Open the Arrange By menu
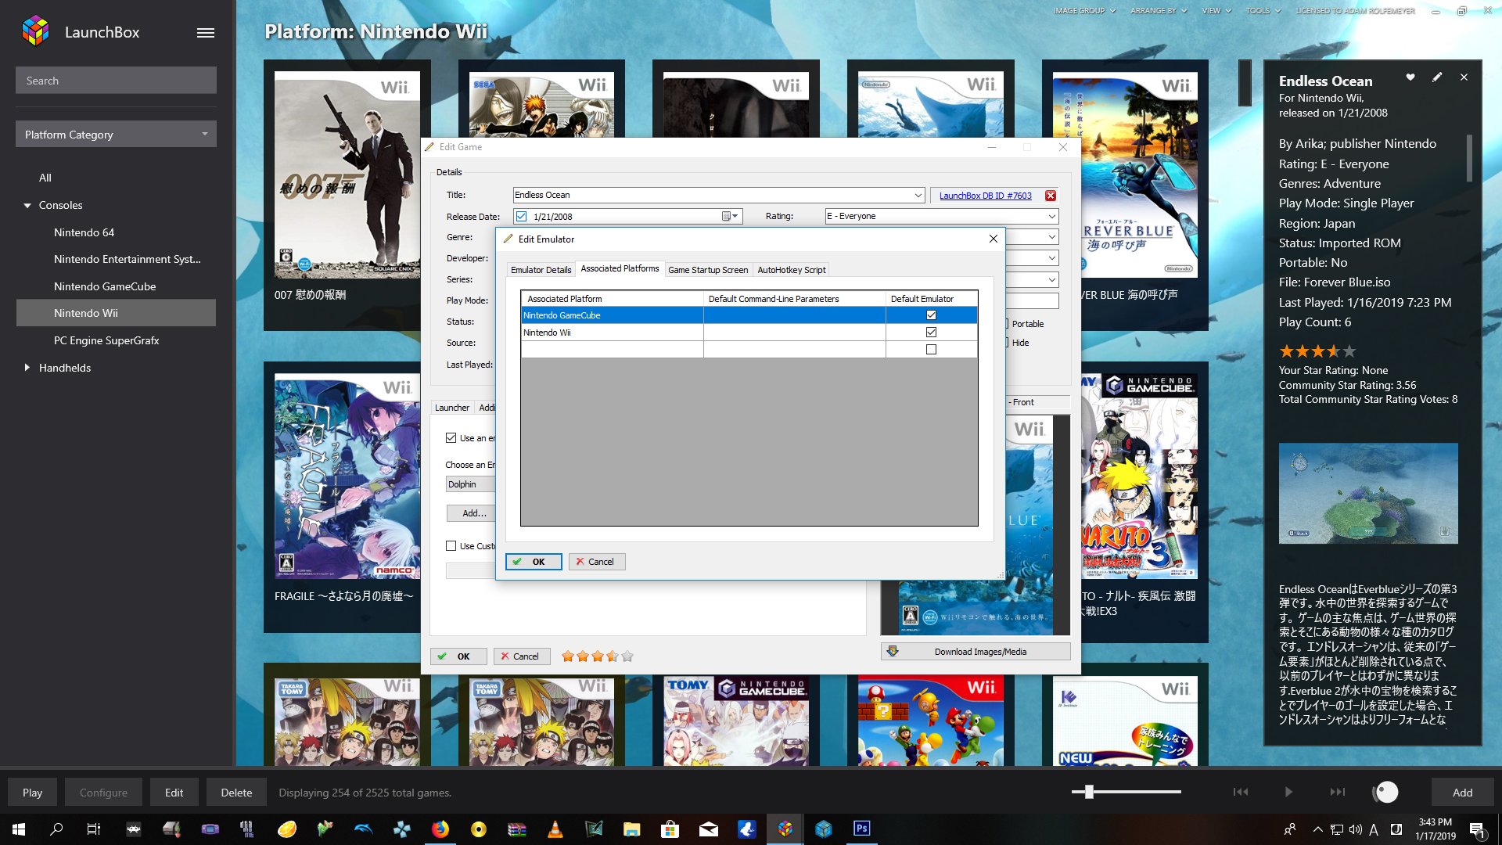Viewport: 1502px width, 845px height. click(1159, 11)
